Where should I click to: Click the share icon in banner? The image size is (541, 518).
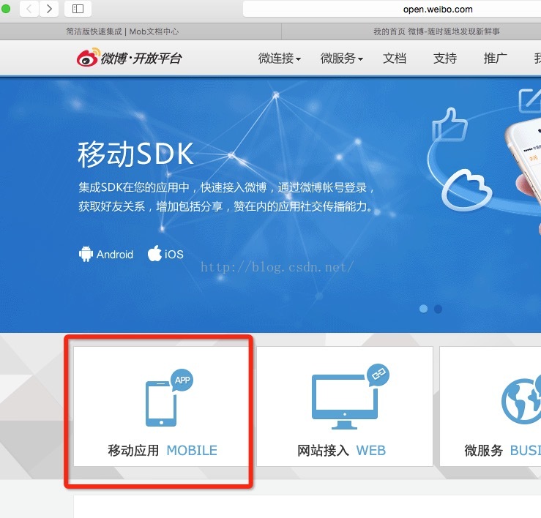(x=530, y=100)
